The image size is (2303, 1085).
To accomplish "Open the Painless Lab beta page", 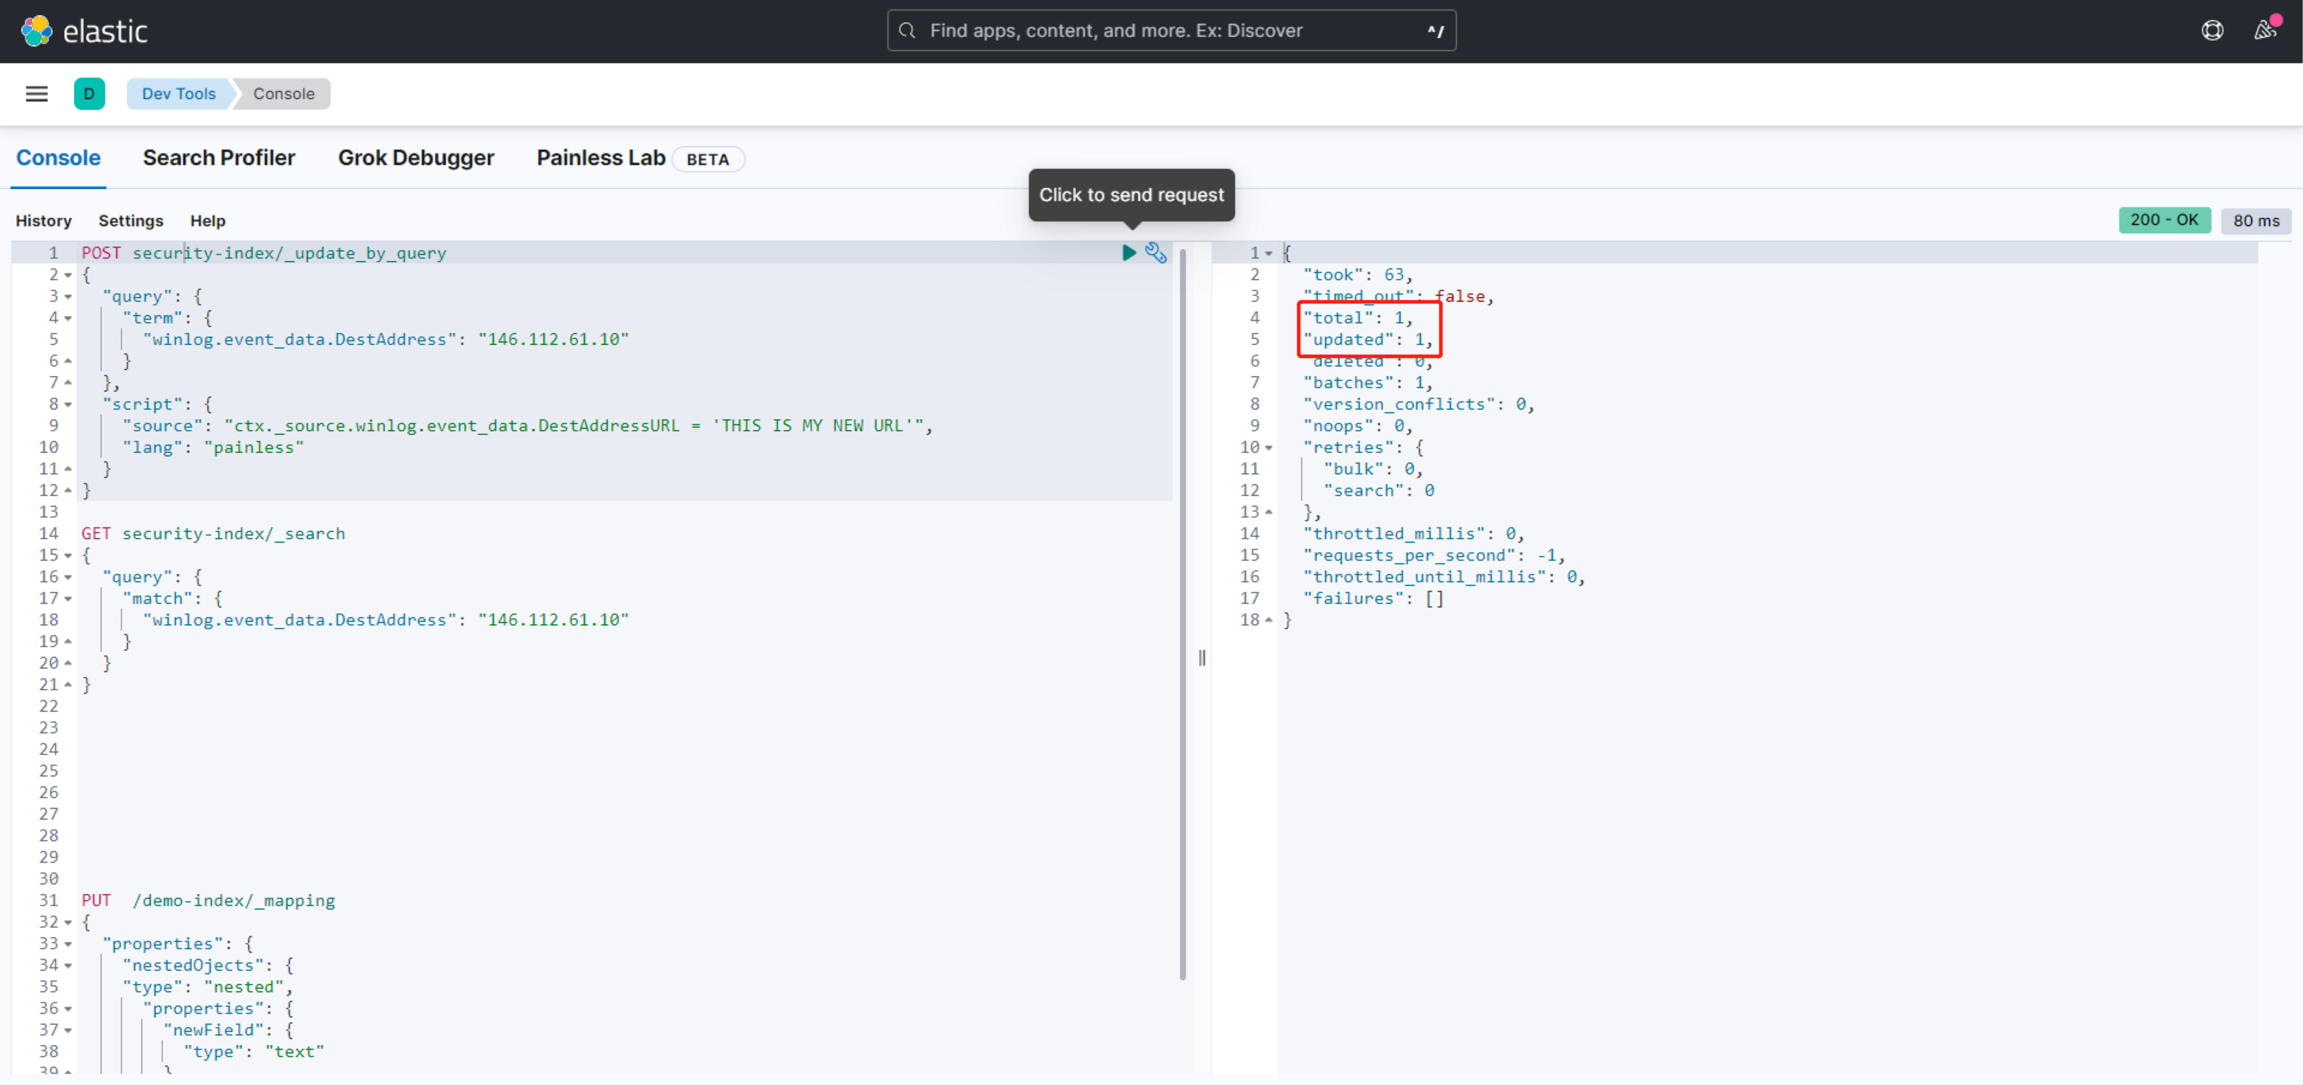I will [600, 158].
